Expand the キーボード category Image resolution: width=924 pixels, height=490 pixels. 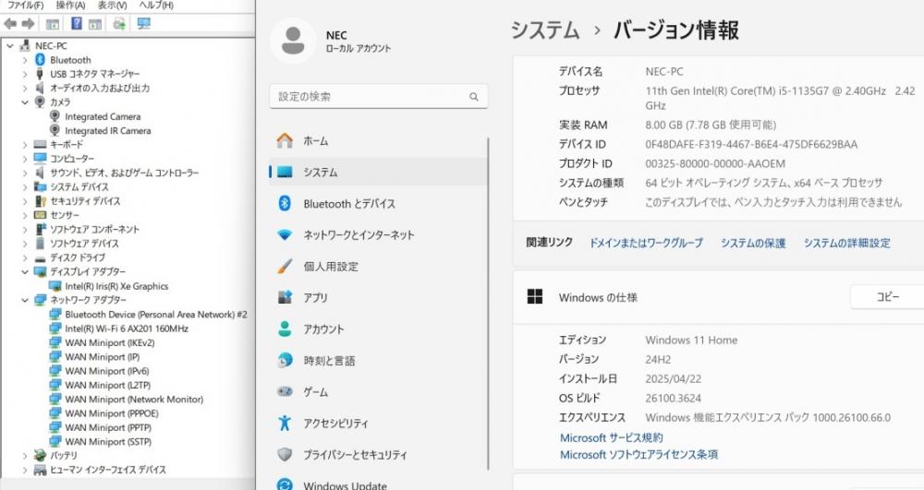pyautogui.click(x=25, y=145)
